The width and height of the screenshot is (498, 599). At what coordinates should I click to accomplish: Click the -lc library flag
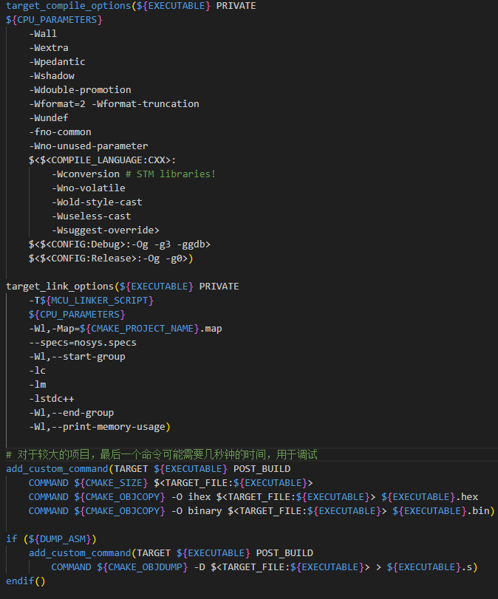[37, 371]
